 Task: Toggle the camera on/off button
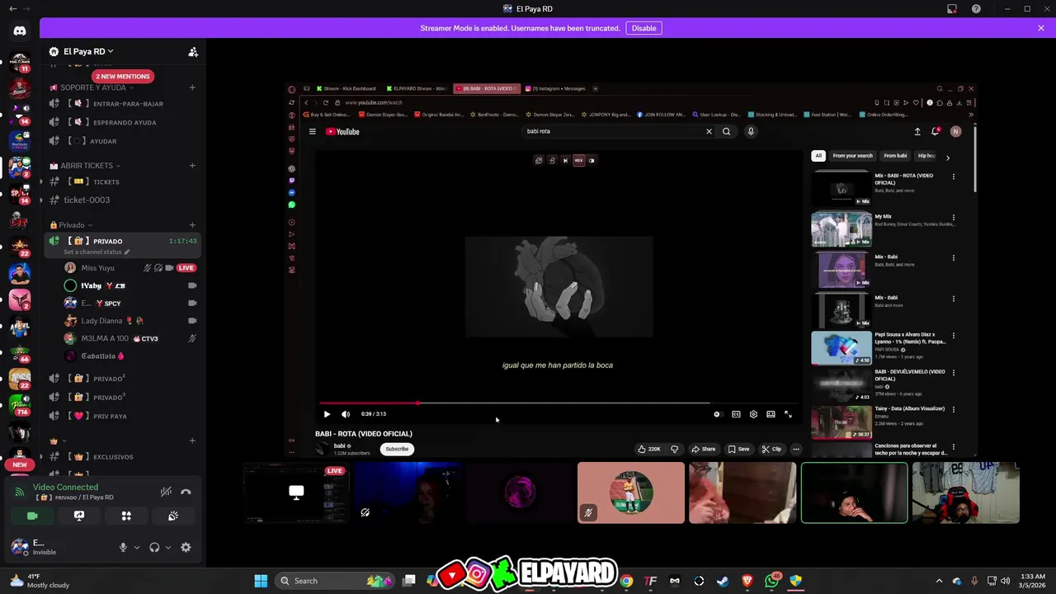[32, 516]
